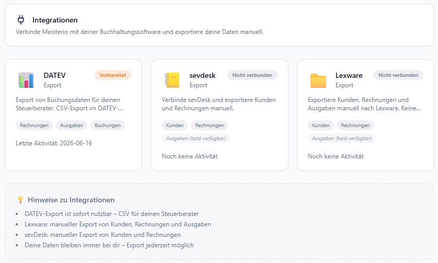Click the hint sevDesk: manueller Export line
The image size is (438, 263).
[x=102, y=235]
